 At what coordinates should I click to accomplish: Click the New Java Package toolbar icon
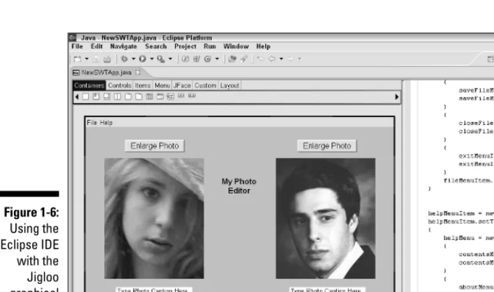click(x=197, y=59)
